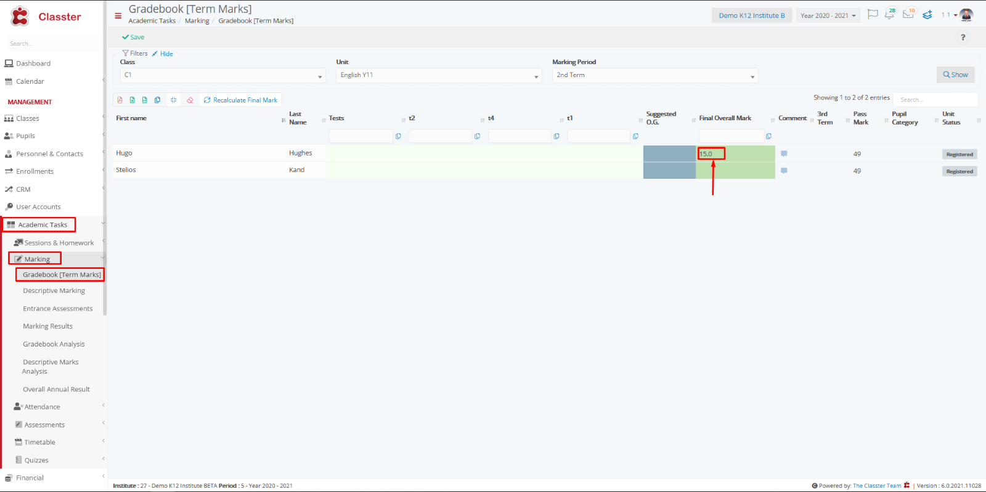
Task: Open Quizzes menu item
Action: click(36, 461)
